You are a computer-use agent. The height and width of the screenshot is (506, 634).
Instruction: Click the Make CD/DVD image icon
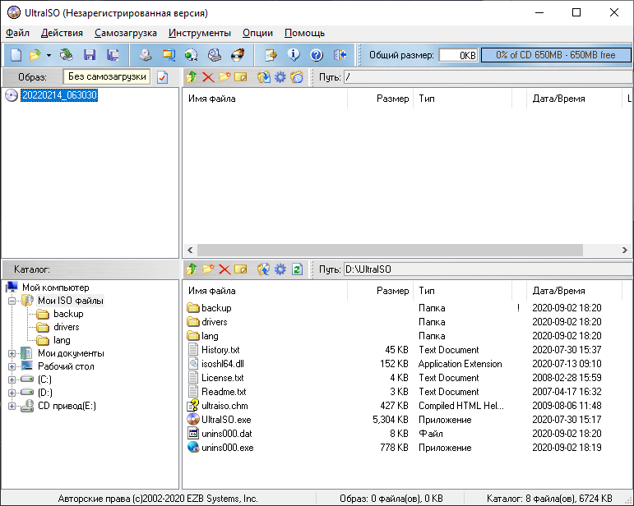[146, 55]
